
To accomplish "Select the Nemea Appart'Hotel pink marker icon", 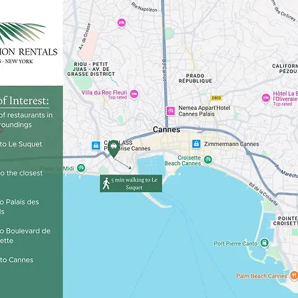I will (x=170, y=111).
